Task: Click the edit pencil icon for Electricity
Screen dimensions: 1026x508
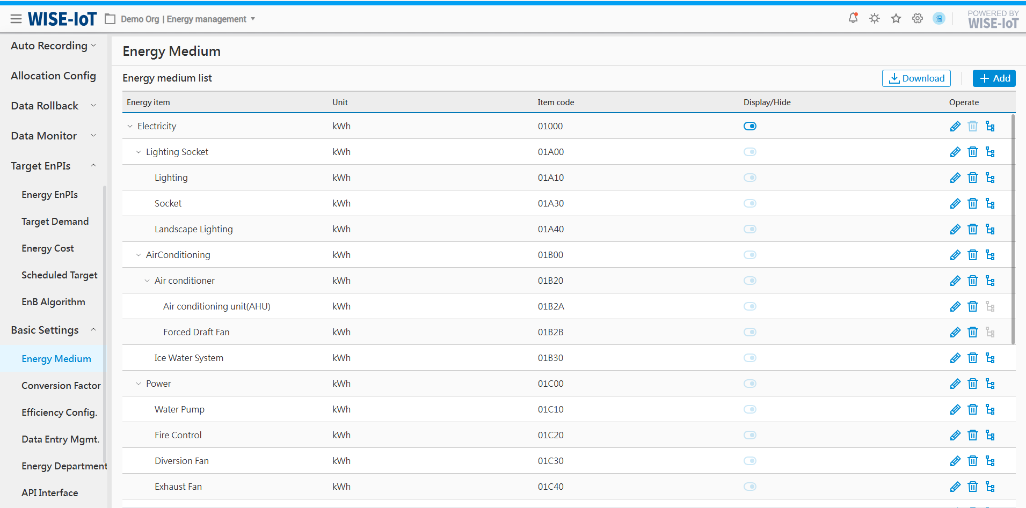Action: click(955, 127)
